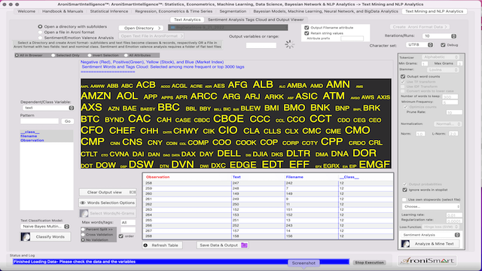Open Sentiment Analysis Tags Cloud and Output Viewer tab
Image resolution: width=482 pixels, height=271 pixels.
[x=255, y=20]
